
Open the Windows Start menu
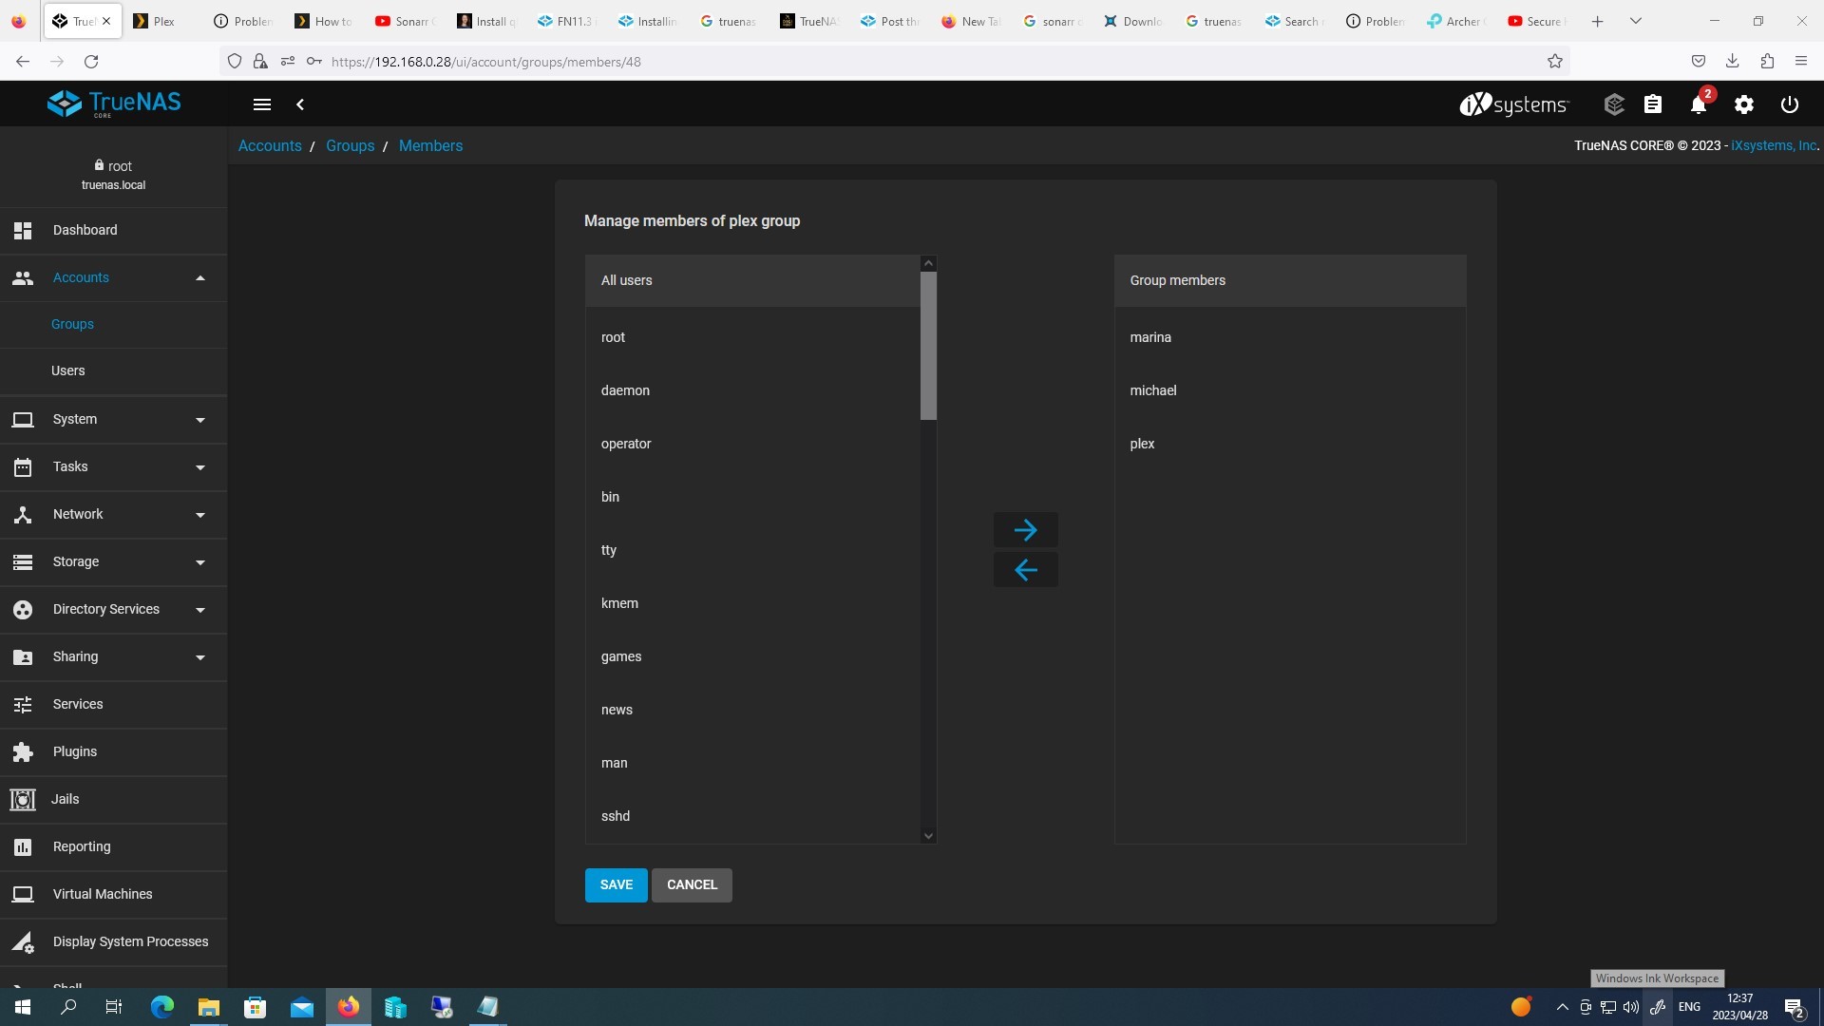pos(23,1007)
